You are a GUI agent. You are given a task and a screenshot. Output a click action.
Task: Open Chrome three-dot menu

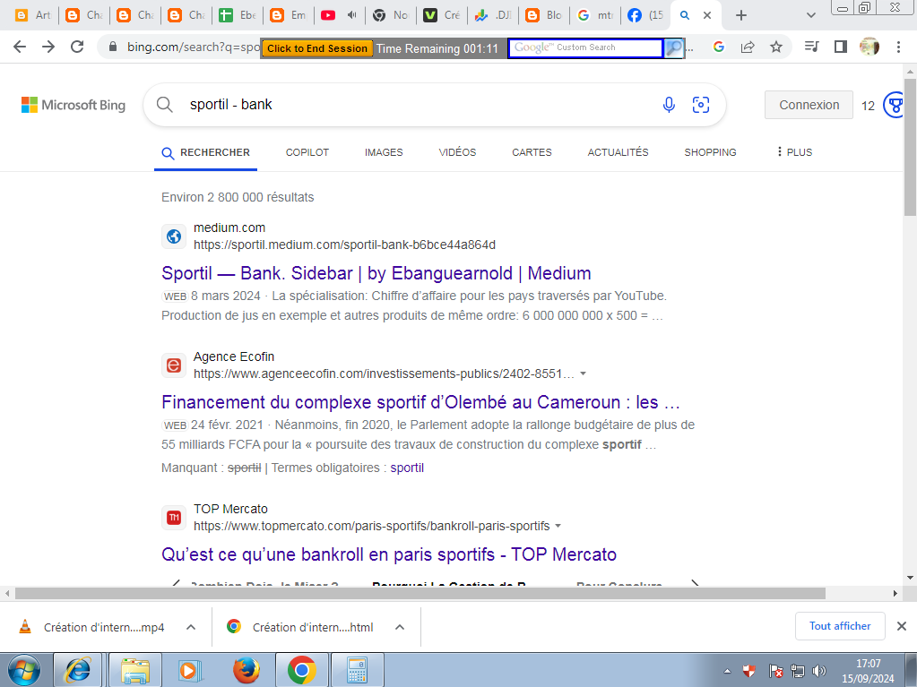coord(898,47)
